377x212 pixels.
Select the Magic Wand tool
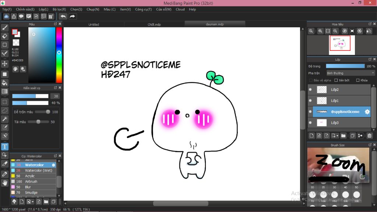pyautogui.click(x=4, y=119)
